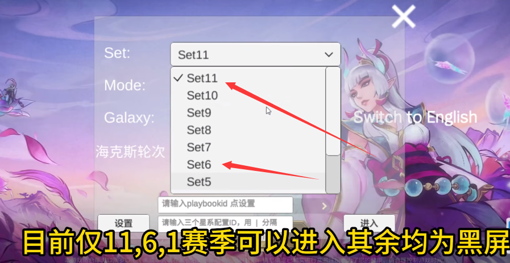Click the checkmark beside Set11
This screenshot has height=263, width=510.
point(178,78)
